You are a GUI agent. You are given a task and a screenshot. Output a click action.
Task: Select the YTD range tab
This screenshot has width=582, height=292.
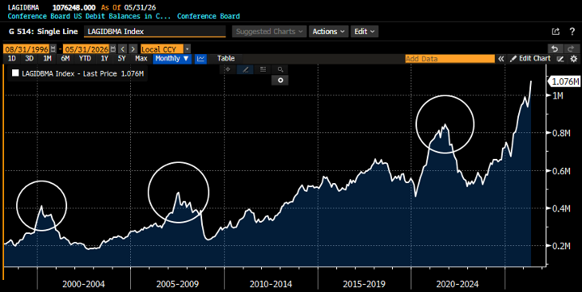[x=85, y=59]
